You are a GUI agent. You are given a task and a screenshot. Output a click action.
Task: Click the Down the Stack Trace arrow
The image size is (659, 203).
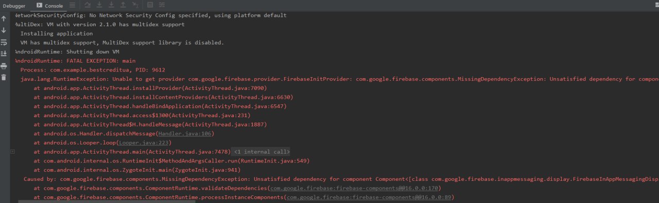(x=4, y=30)
